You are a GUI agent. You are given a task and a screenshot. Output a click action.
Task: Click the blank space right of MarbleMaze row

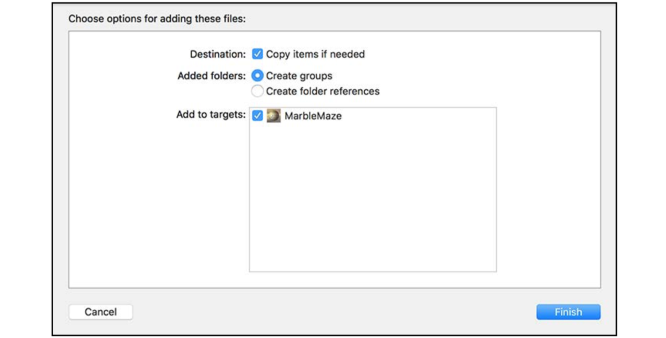[x=419, y=116]
